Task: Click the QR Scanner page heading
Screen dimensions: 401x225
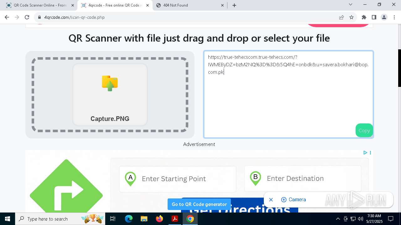Action: point(199,38)
